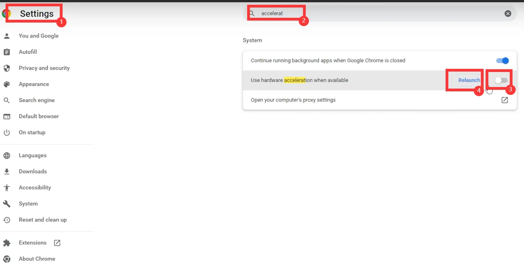Click the On startup power icon
This screenshot has width=524, height=278.
pos(7,132)
